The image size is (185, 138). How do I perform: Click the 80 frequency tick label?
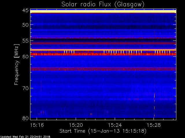(25, 118)
